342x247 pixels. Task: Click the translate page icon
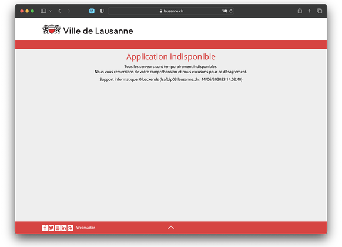click(x=224, y=11)
